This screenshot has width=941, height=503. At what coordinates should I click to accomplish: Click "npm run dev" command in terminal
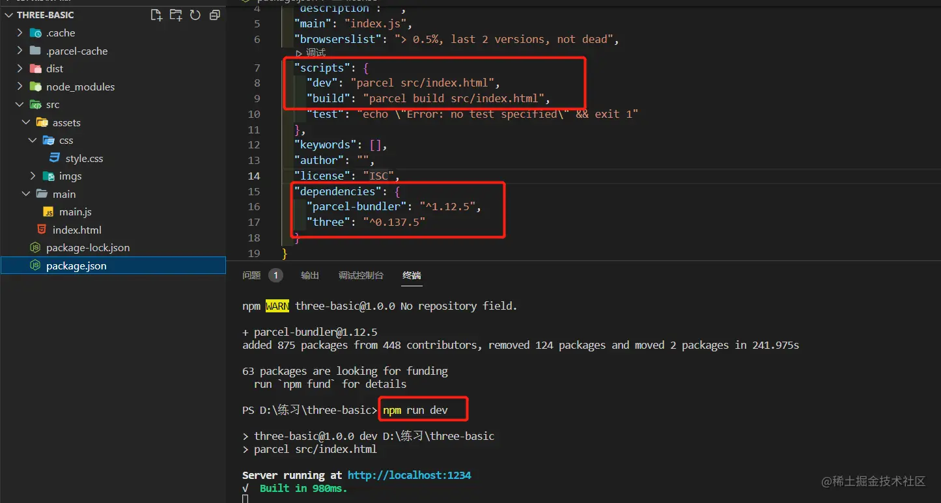(x=415, y=410)
